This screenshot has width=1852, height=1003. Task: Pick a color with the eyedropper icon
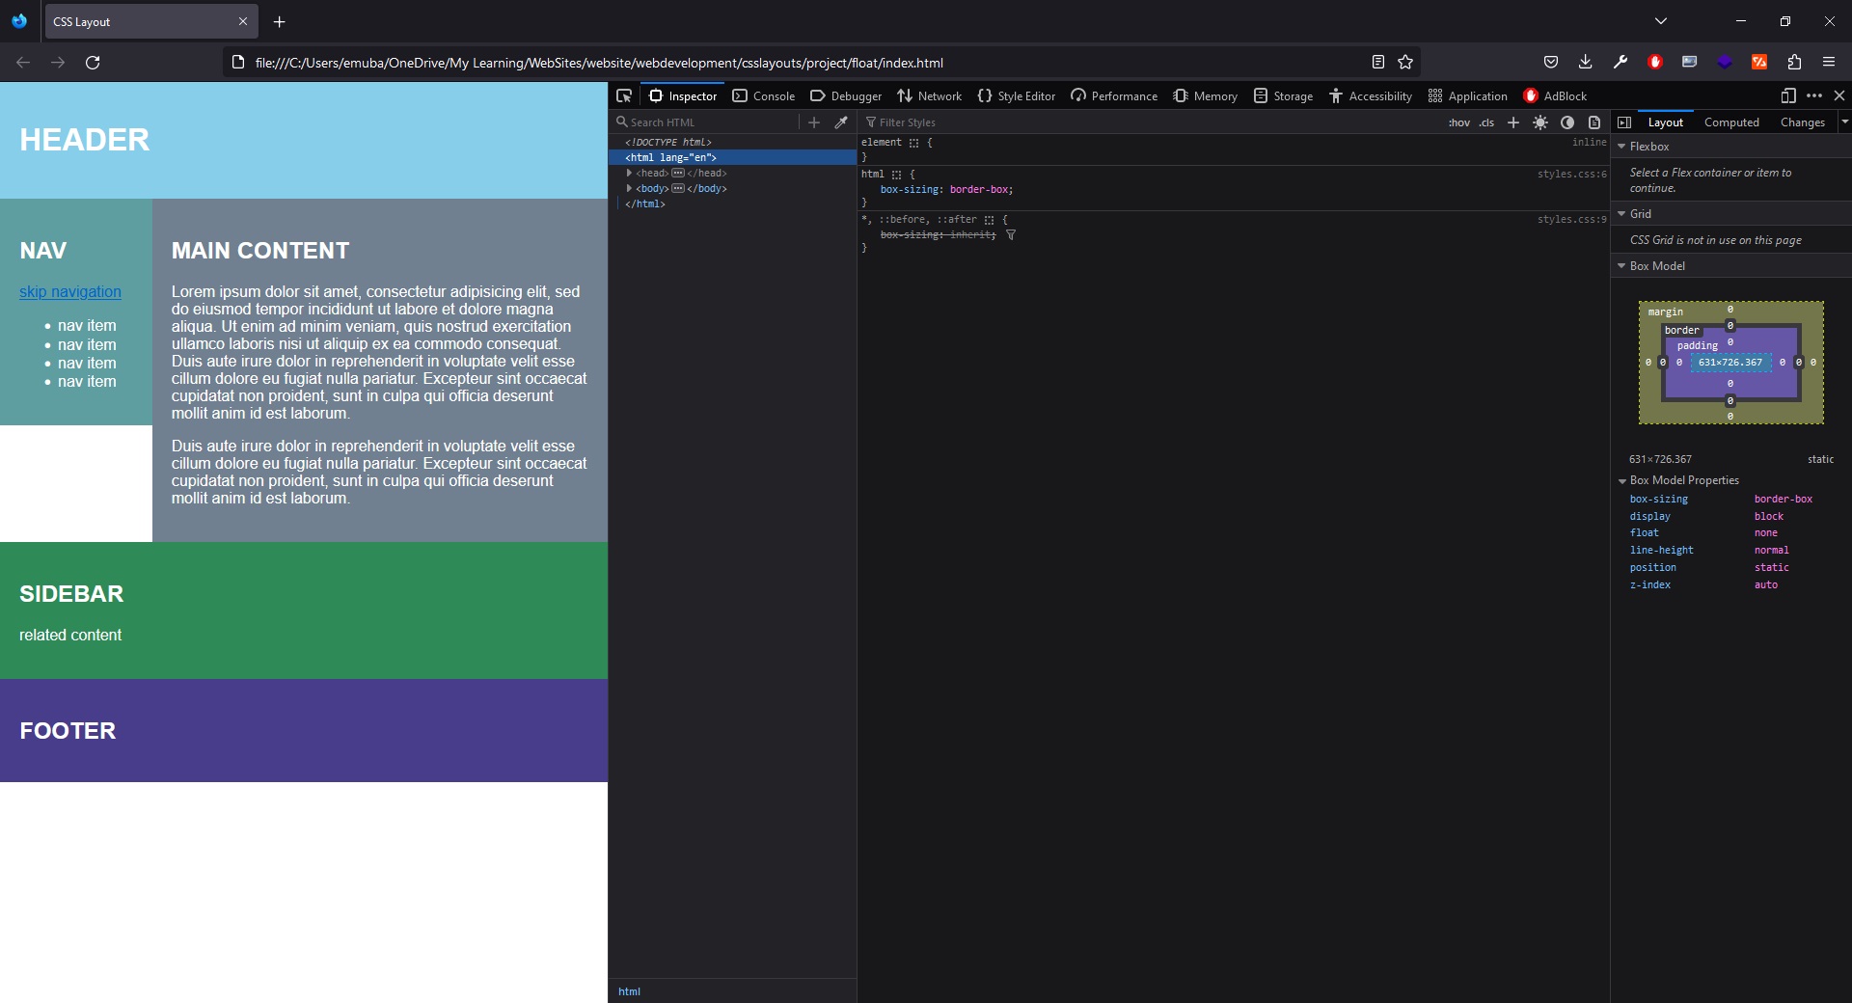[841, 122]
